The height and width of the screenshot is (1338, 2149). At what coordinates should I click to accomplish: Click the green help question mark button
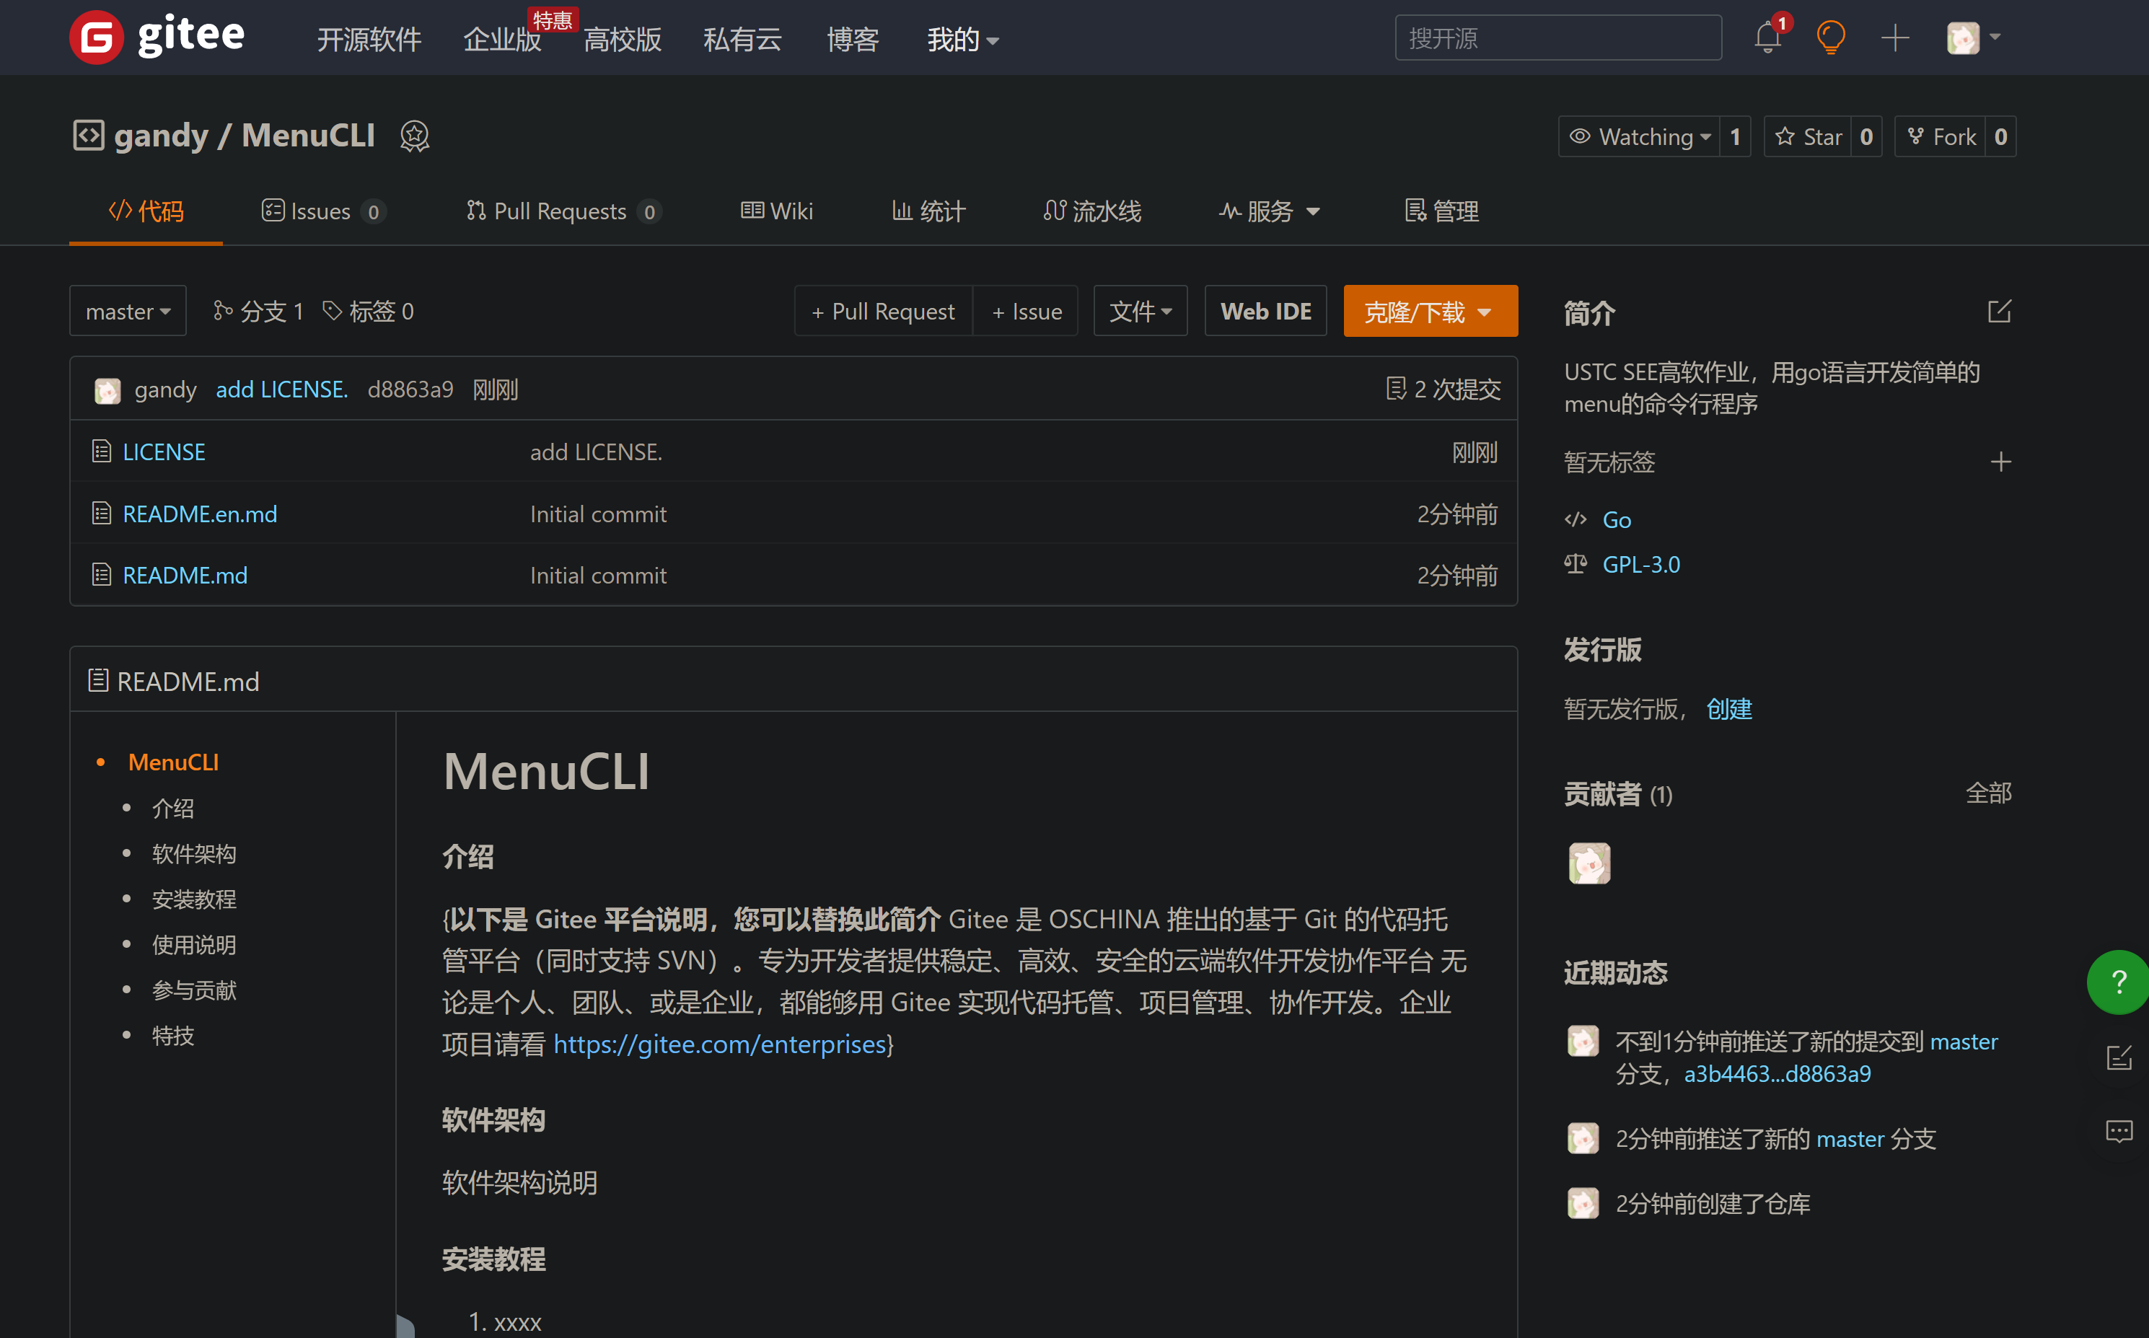click(x=2118, y=982)
